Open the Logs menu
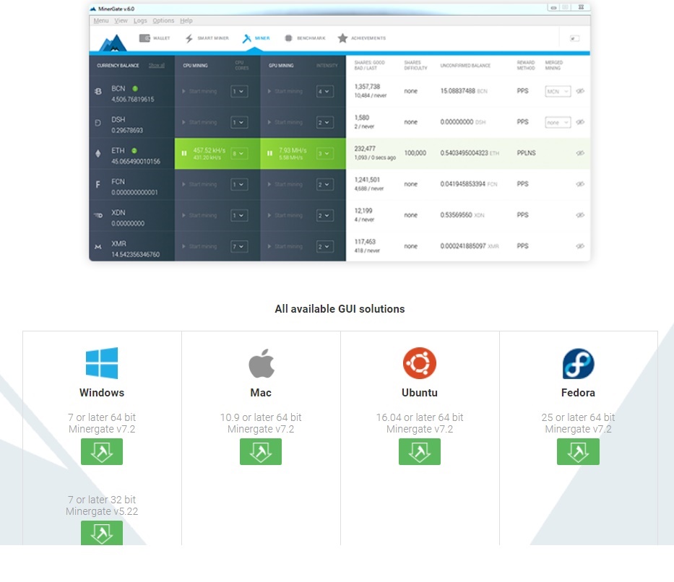Viewport: 674px width, 582px height. pyautogui.click(x=140, y=21)
